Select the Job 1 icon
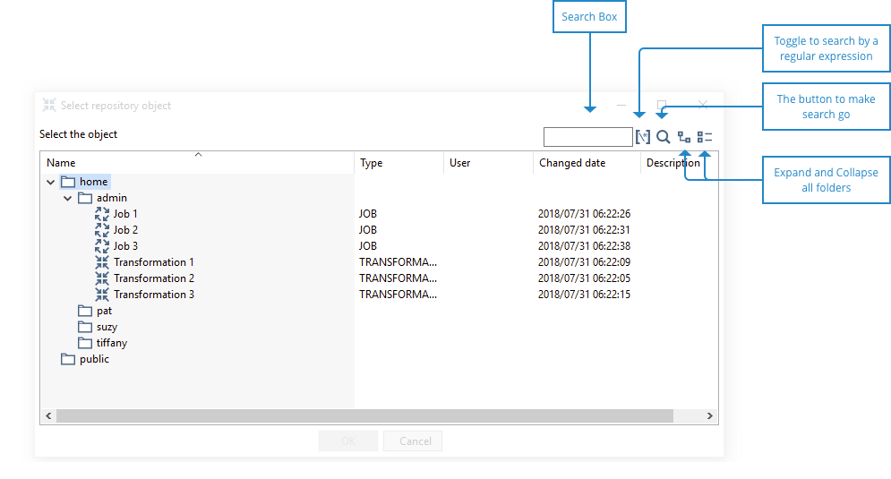 click(x=102, y=214)
